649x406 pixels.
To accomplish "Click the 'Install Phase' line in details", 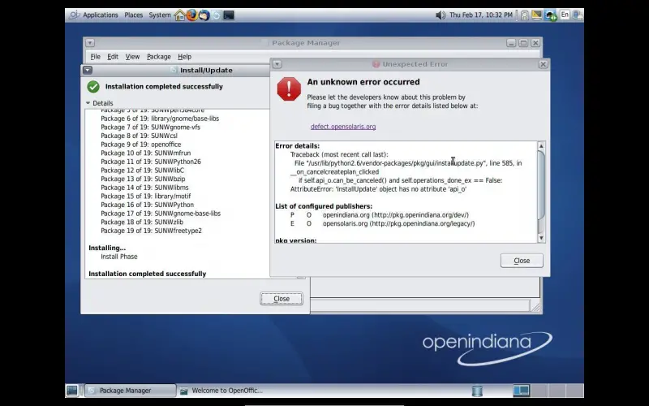I will 119,257.
